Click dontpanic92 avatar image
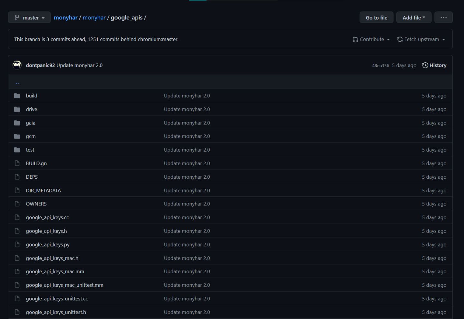464x319 pixels. [17, 65]
